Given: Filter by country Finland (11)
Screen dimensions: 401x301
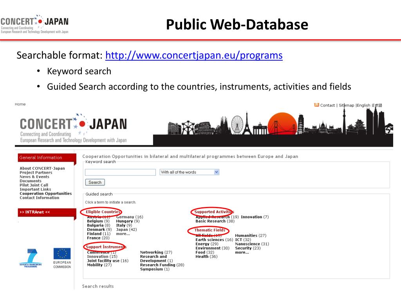Looking at the screenshot, I should pos(99,234).
